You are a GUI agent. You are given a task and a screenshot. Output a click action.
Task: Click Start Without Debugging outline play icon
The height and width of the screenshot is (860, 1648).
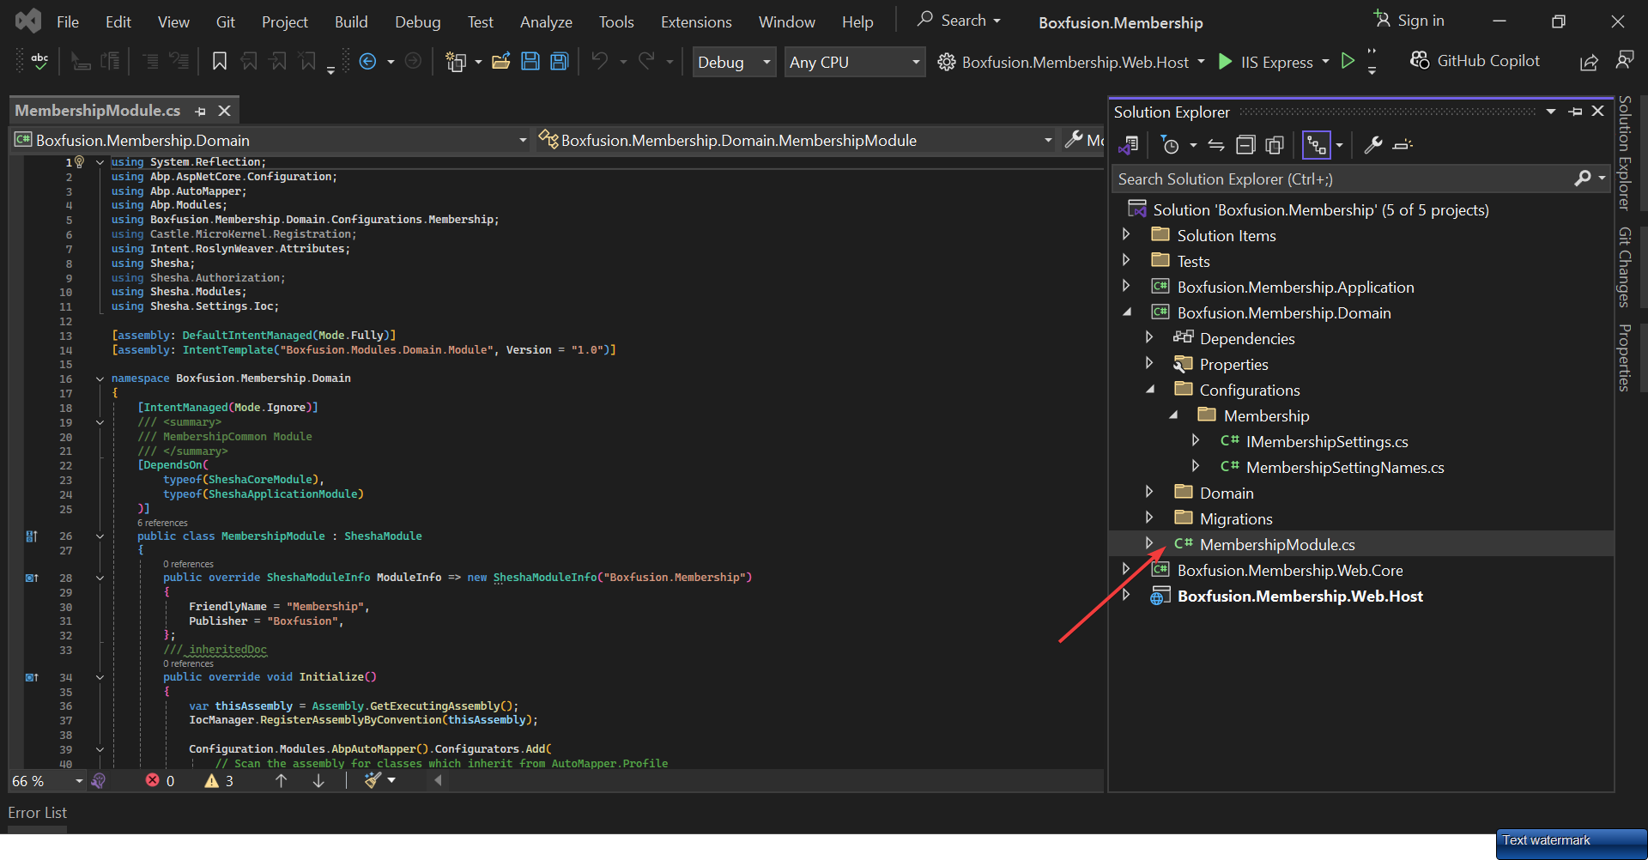(x=1348, y=61)
